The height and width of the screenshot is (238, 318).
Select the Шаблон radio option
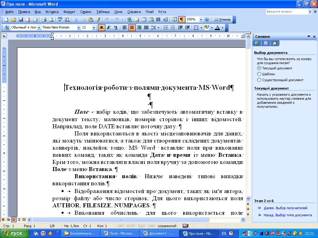259,74
